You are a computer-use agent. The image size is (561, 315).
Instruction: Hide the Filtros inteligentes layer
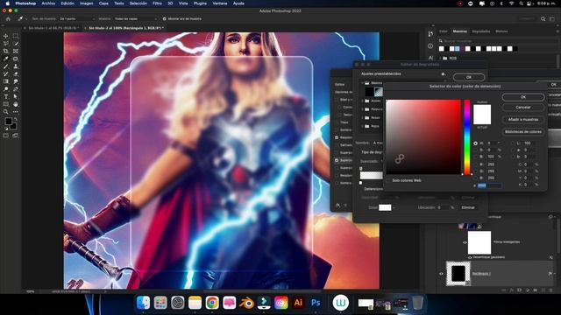point(465,242)
